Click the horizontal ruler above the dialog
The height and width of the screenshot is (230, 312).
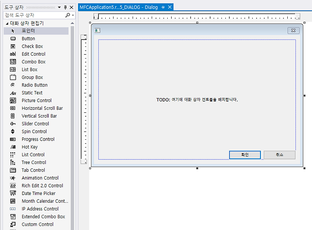tap(197, 16)
